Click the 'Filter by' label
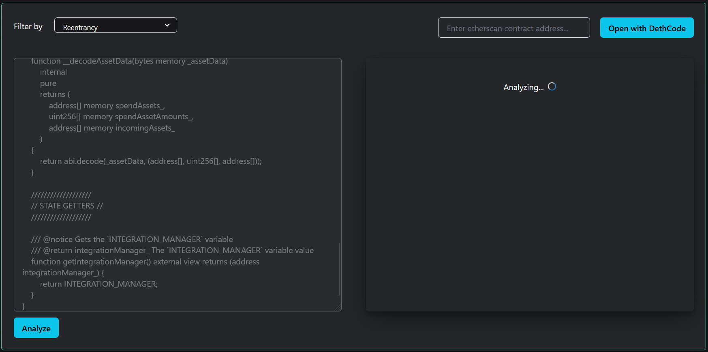The image size is (708, 352). point(28,26)
